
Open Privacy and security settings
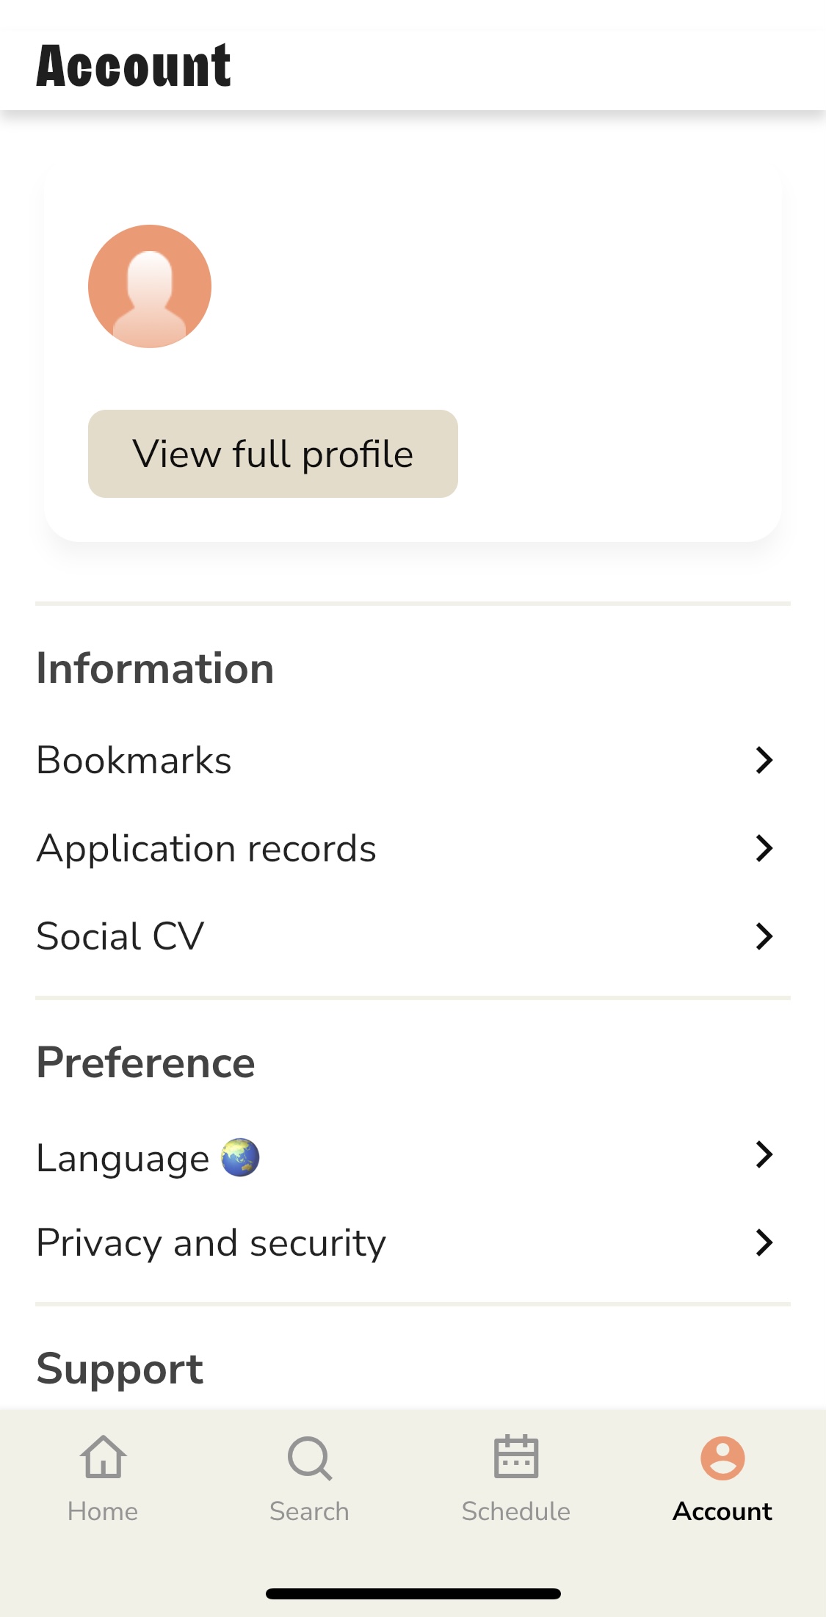(413, 1242)
